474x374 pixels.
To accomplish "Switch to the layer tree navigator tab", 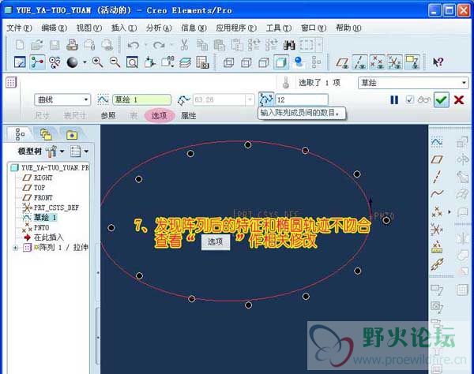I will 46,135.
